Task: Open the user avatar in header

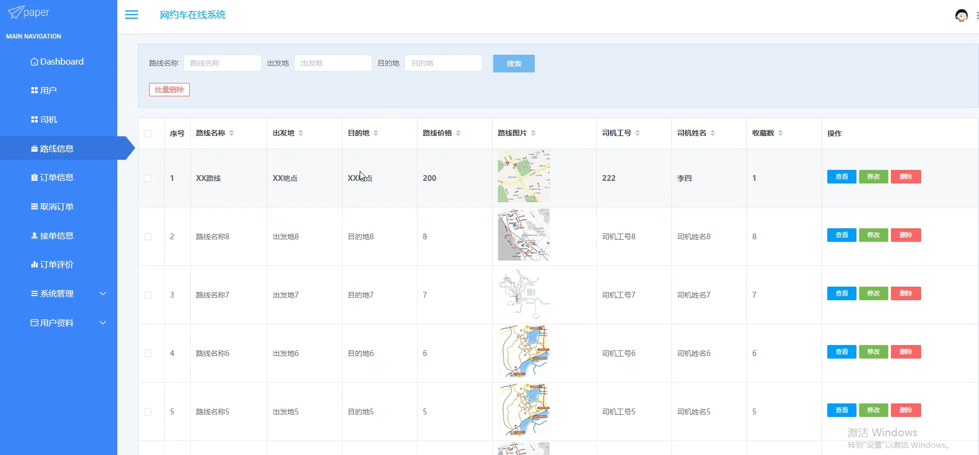Action: coord(961,16)
